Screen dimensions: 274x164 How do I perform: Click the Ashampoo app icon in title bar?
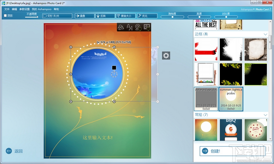point(3,3)
